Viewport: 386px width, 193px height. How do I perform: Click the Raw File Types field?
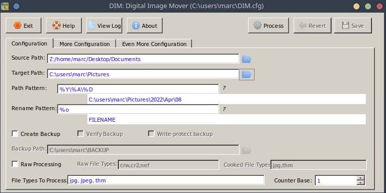point(168,165)
